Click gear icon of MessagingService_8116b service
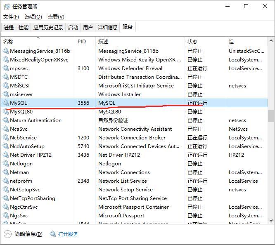 click(x=6, y=51)
